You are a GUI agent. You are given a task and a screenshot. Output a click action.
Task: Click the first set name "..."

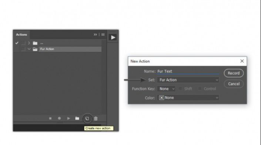pos(42,43)
